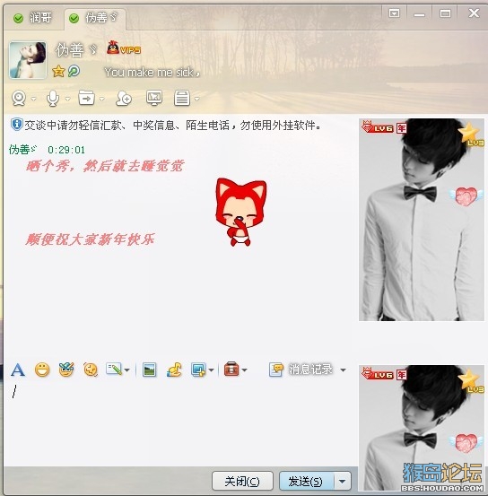Launch remote assistance monitor icon

pos(154,98)
